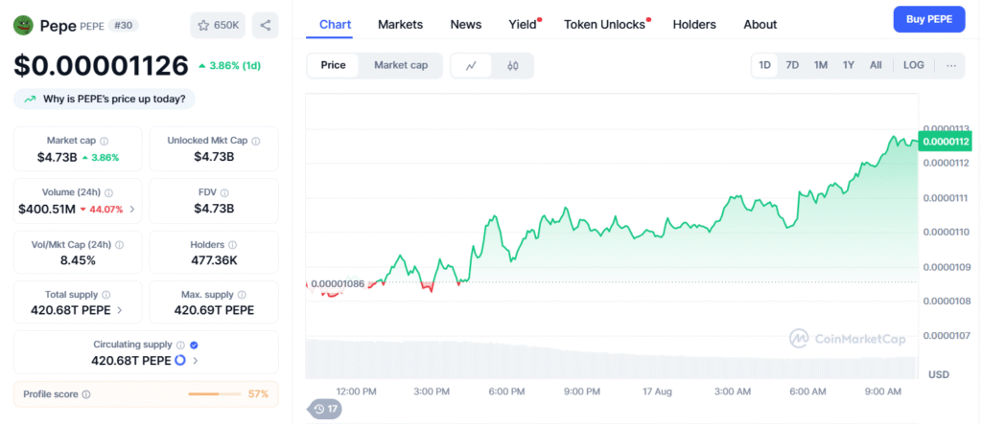Image resolution: width=982 pixels, height=424 pixels.
Task: Click verified badge next to Circulating supply
Action: pos(194,345)
